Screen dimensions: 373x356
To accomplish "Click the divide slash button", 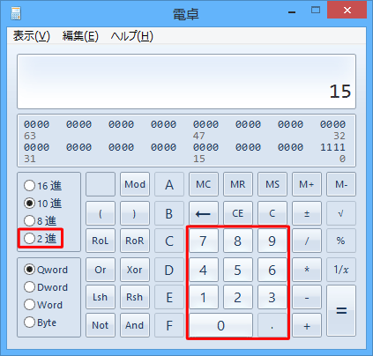I will [307, 241].
